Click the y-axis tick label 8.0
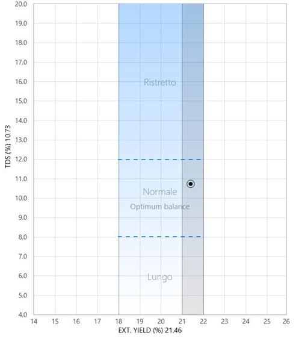296x339 pixels. (x=22, y=237)
